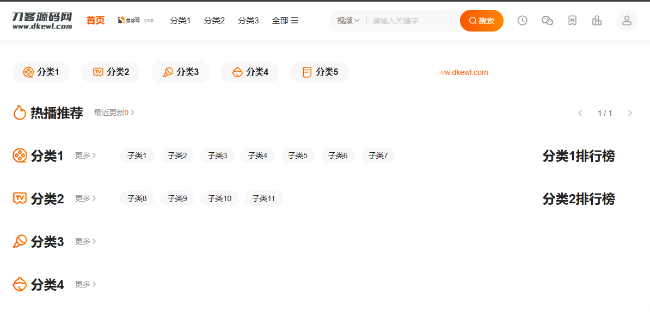Click the flame icon beside 热播推荐
This screenshot has height=318, width=650.
coord(20,113)
